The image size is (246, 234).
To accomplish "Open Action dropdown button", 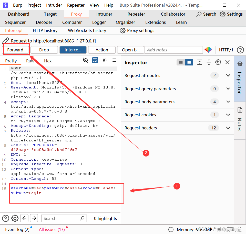I will tap(102, 50).
